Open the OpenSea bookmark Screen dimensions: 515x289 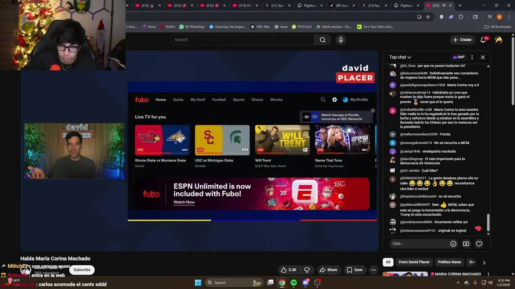pyautogui.click(x=227, y=27)
